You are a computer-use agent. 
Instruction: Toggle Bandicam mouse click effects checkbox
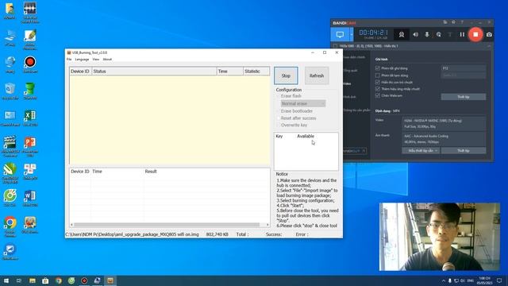point(378,88)
